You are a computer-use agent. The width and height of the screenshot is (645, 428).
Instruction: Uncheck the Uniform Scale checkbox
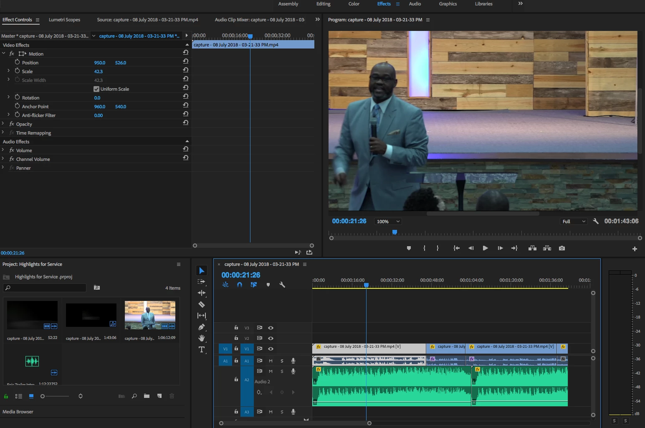pyautogui.click(x=96, y=89)
